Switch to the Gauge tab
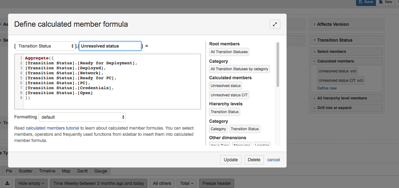This screenshot has height=188, width=399. click(100, 171)
